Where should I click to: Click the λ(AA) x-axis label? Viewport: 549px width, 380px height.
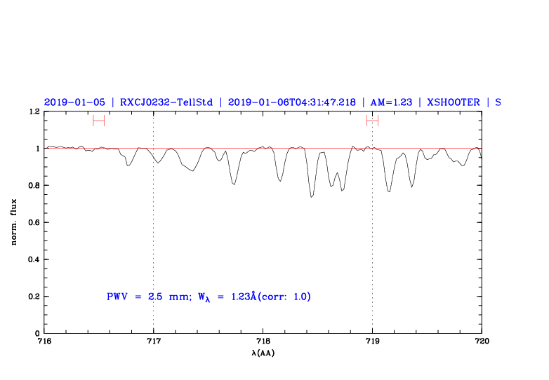click(263, 353)
